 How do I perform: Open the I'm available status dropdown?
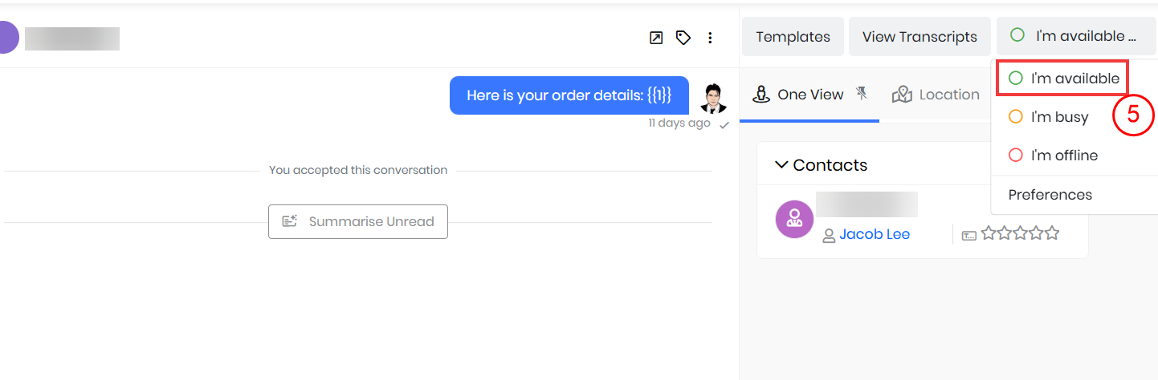[1075, 36]
